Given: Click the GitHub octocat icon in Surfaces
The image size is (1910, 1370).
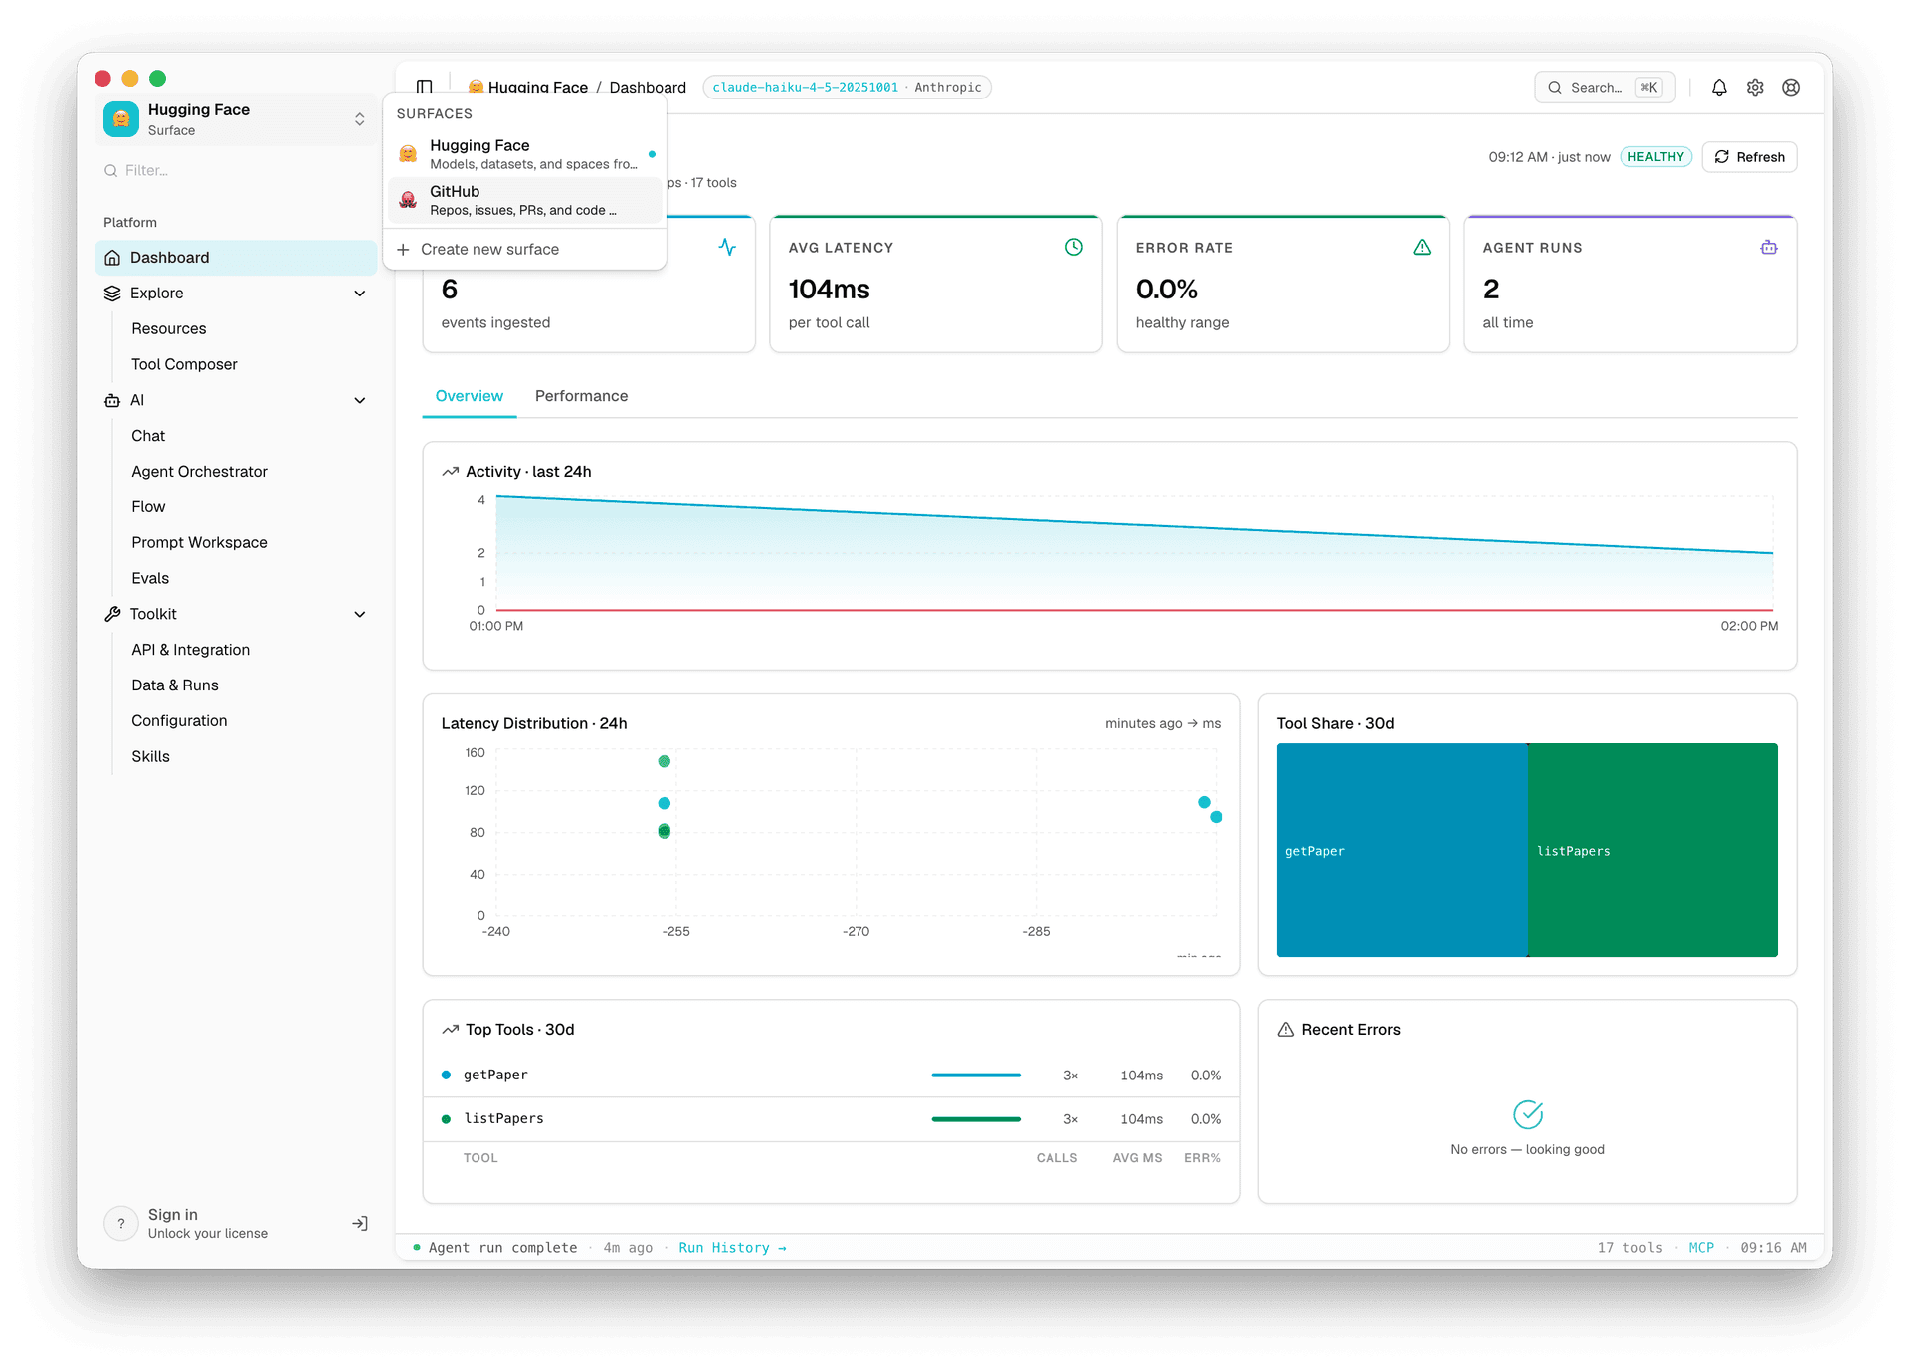Looking at the screenshot, I should (408, 200).
